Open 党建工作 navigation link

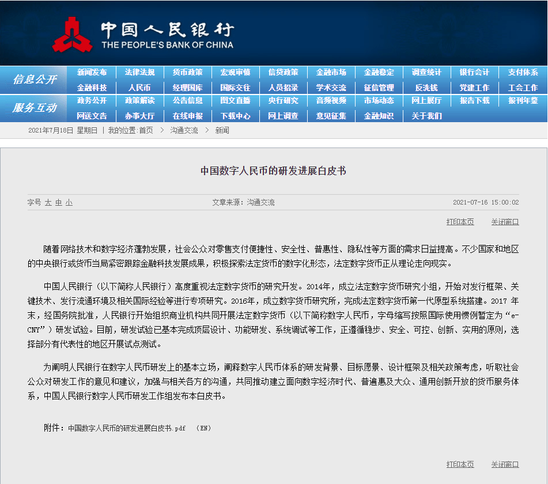tap(474, 88)
